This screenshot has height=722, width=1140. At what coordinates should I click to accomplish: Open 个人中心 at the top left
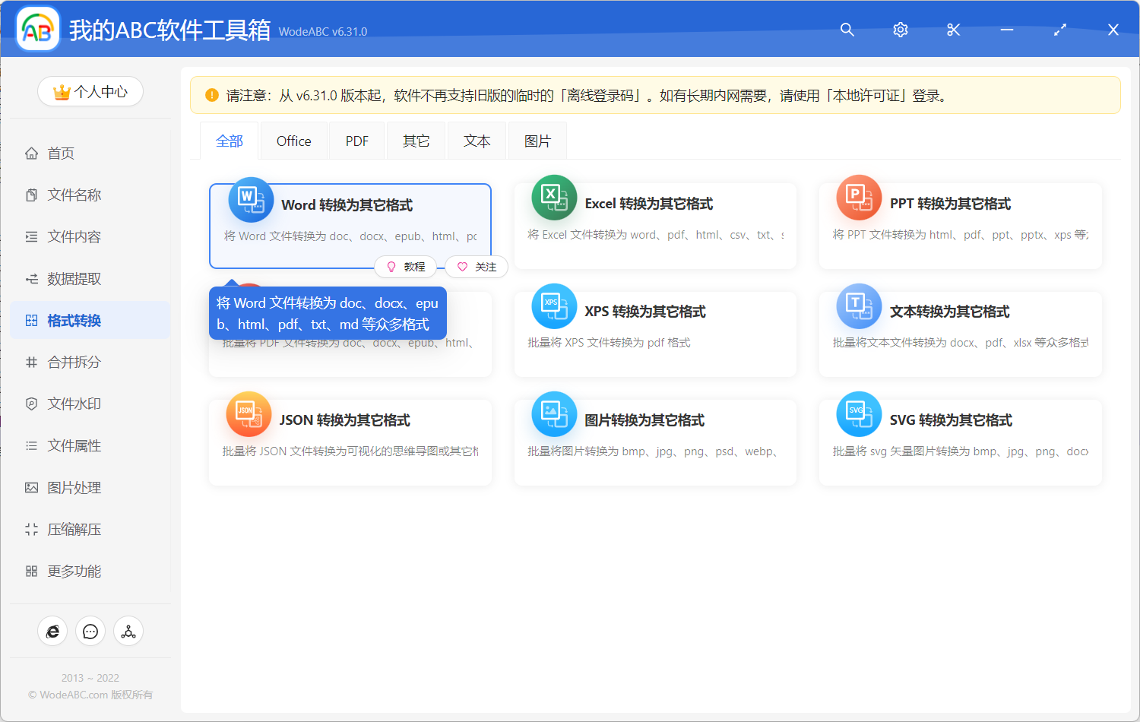point(90,91)
